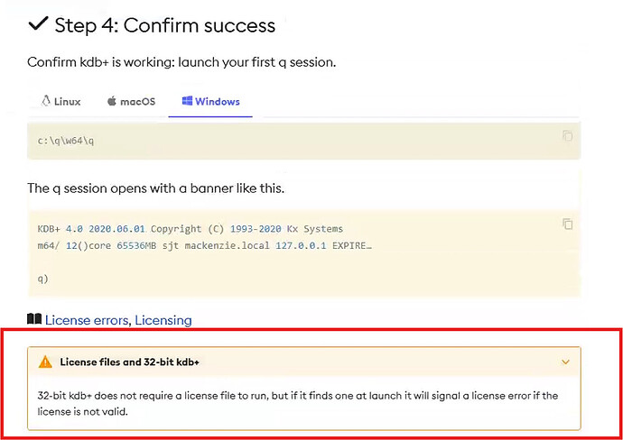
Task: Open the Licensing link
Action: point(163,320)
